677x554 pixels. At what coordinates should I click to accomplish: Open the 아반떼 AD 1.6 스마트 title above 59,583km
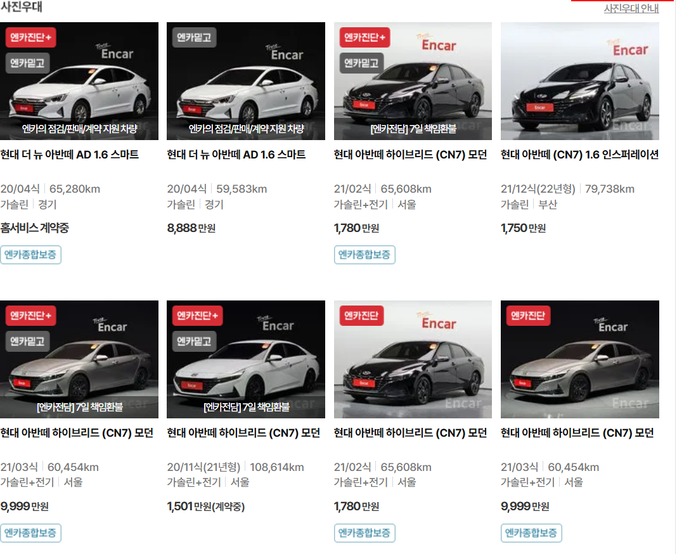236,155
